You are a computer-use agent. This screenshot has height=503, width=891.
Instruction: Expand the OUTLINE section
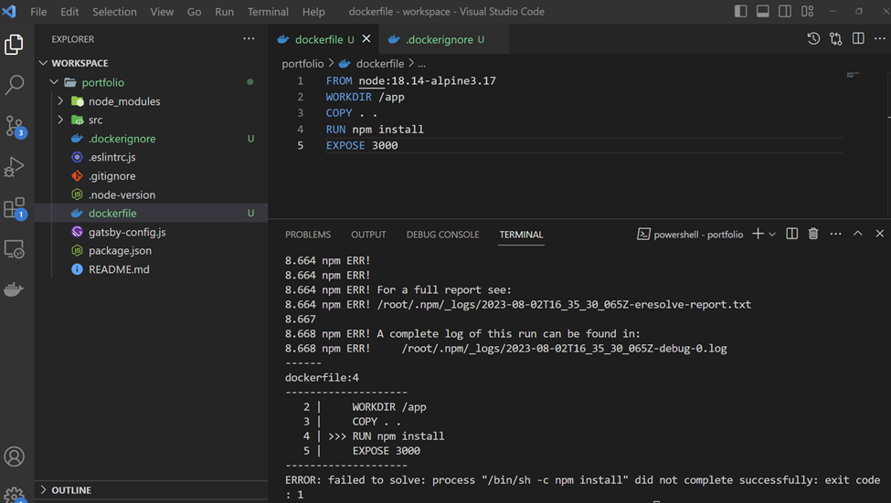coord(43,489)
